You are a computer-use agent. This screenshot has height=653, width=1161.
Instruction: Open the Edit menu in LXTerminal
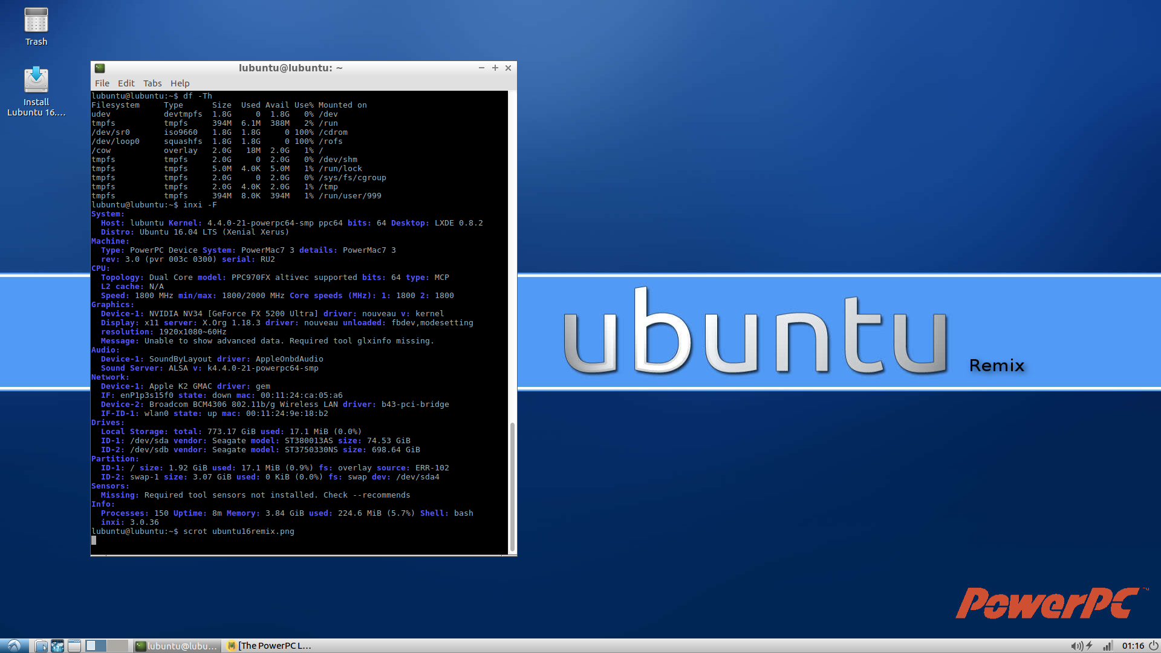coord(126,83)
